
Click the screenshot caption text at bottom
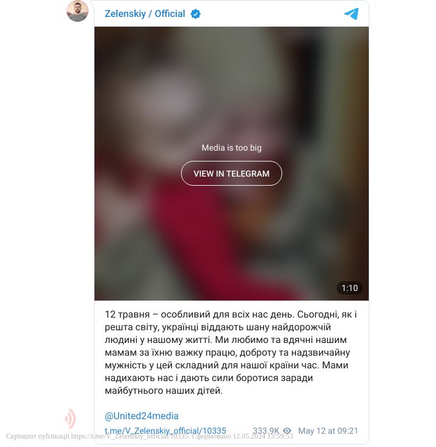[150, 437]
